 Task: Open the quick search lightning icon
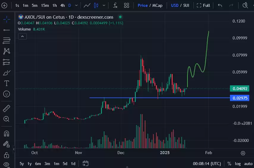click(x=245, y=5)
